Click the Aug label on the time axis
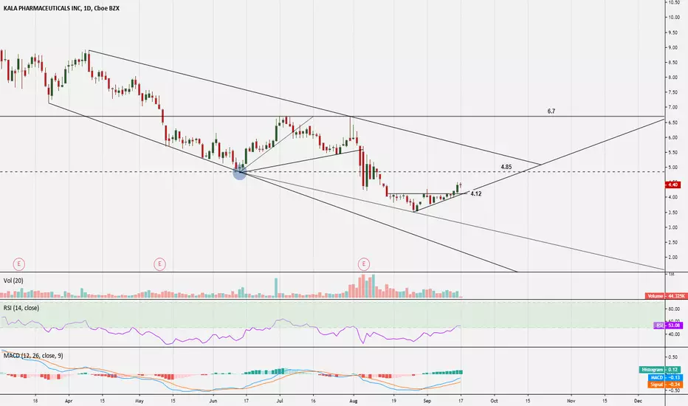688x406 pixels. click(x=354, y=401)
